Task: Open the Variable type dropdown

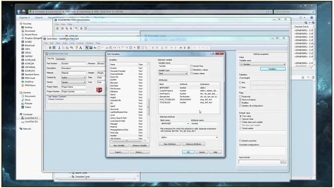Action: 173,73
